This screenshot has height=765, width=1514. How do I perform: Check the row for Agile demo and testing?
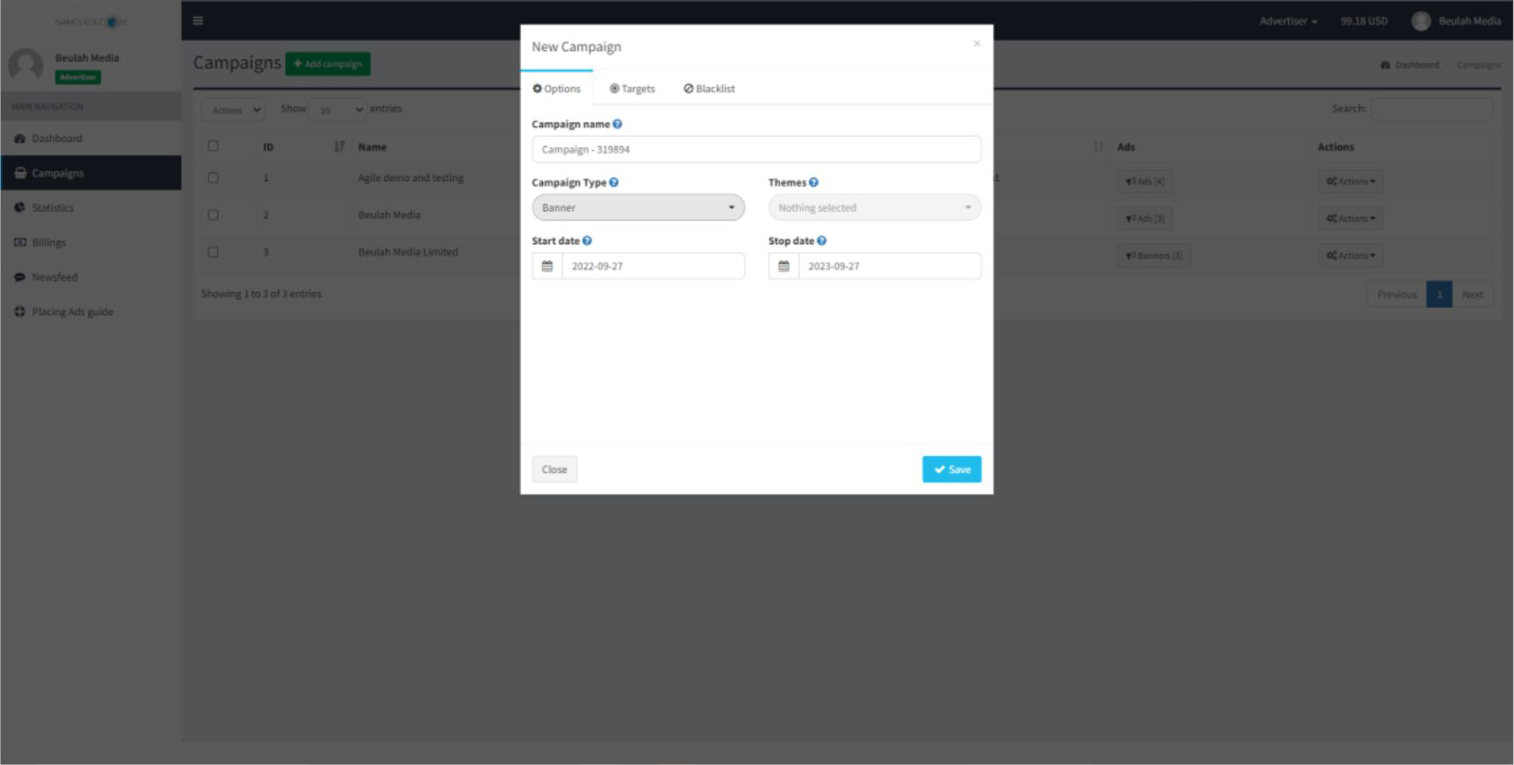[213, 178]
